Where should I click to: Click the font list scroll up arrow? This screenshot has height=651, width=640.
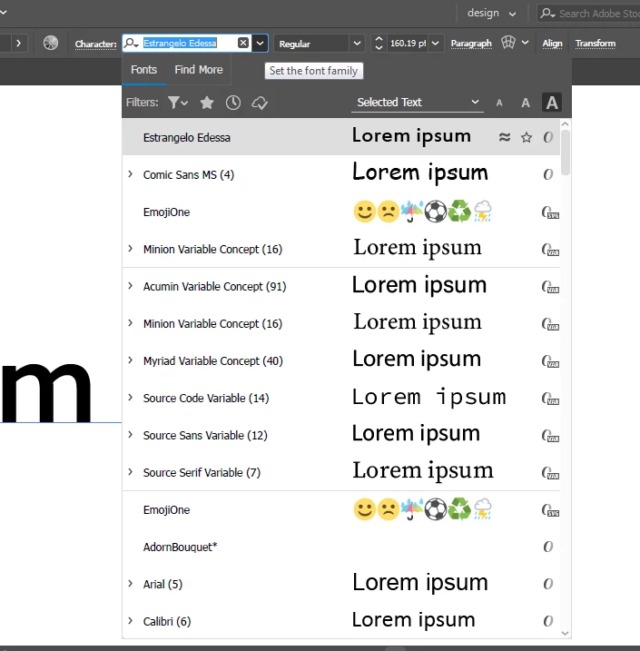click(566, 123)
